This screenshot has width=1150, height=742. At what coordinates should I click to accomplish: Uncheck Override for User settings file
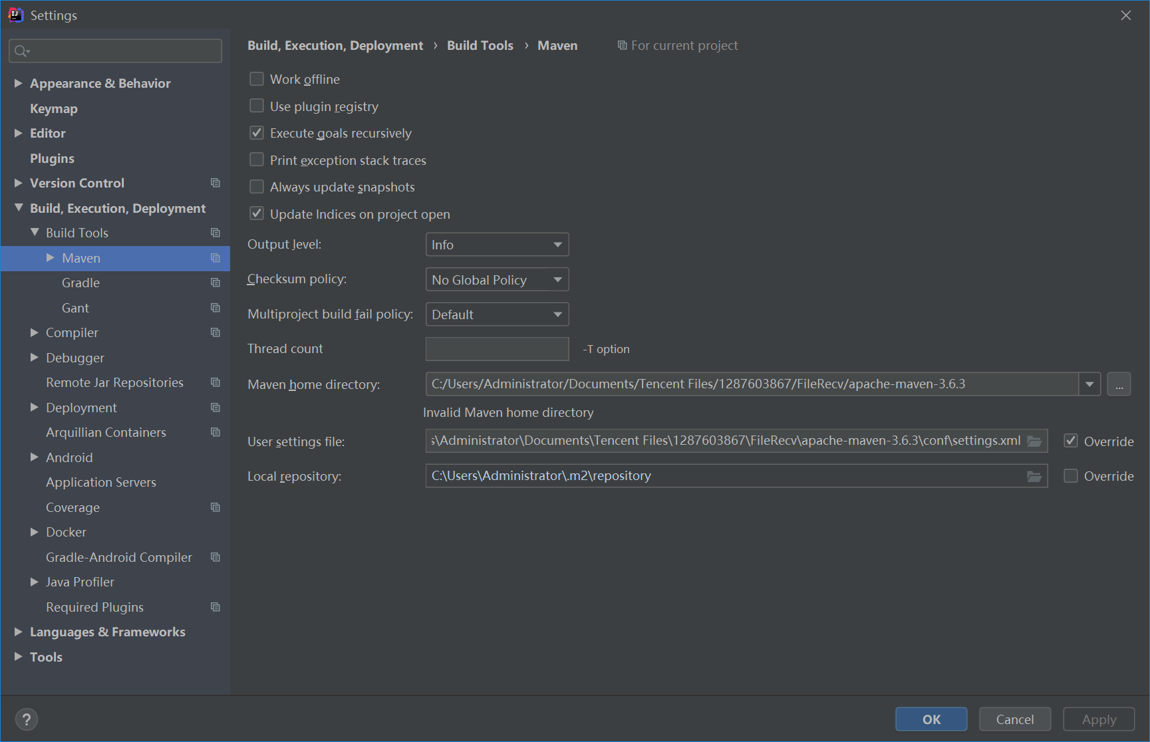click(1071, 441)
